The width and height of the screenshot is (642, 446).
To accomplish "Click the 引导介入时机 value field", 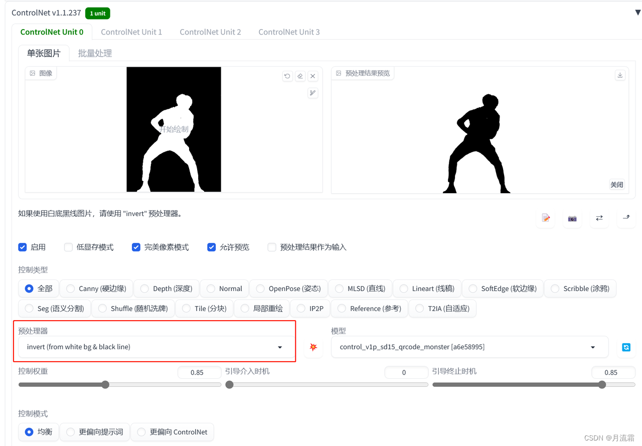I will pos(406,372).
